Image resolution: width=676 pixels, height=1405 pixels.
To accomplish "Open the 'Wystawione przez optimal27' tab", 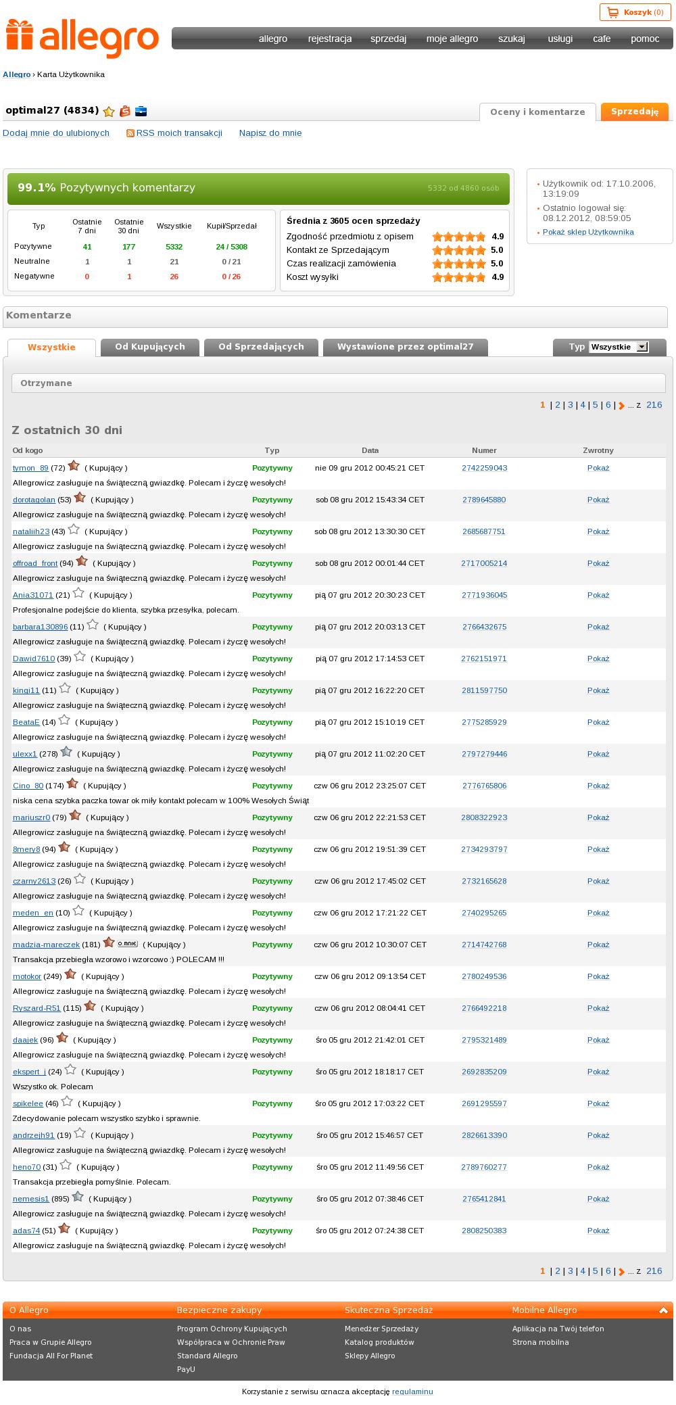I will tap(406, 347).
